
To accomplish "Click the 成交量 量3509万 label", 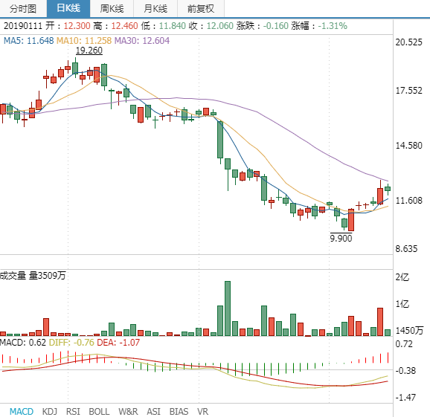I will 33,275.
